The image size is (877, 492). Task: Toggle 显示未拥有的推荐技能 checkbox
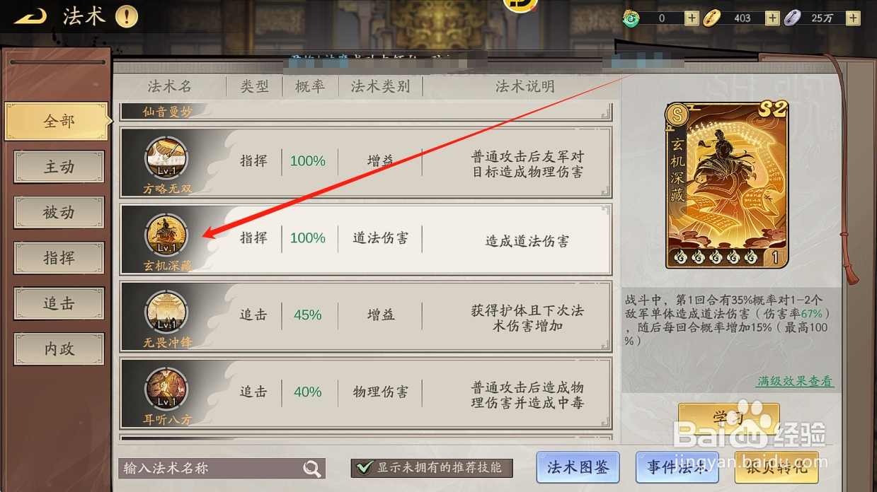pyautogui.click(x=365, y=467)
